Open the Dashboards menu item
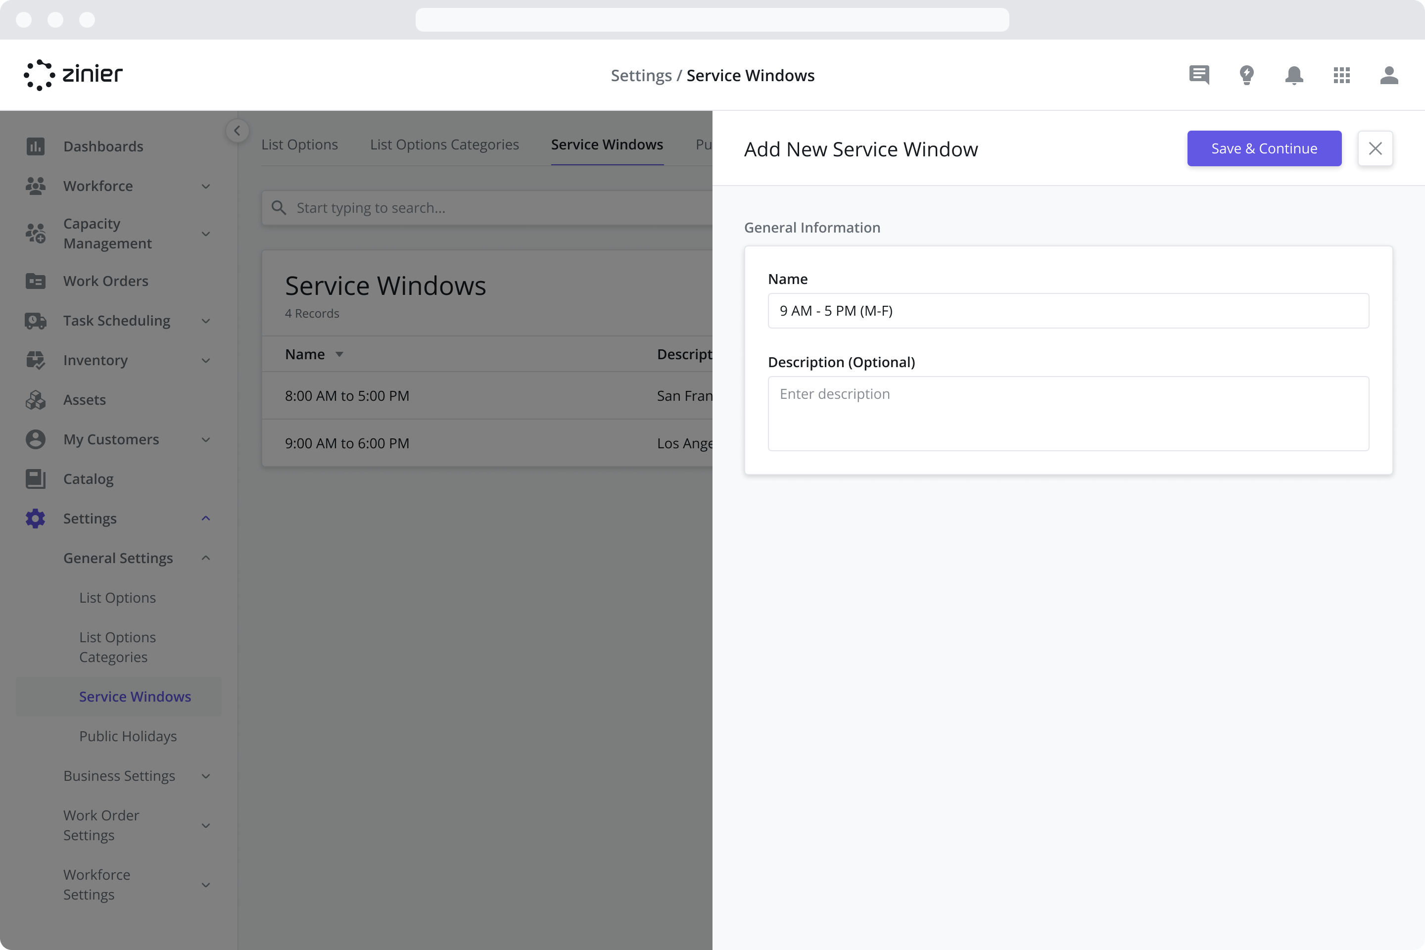This screenshot has width=1425, height=950. pos(103,146)
